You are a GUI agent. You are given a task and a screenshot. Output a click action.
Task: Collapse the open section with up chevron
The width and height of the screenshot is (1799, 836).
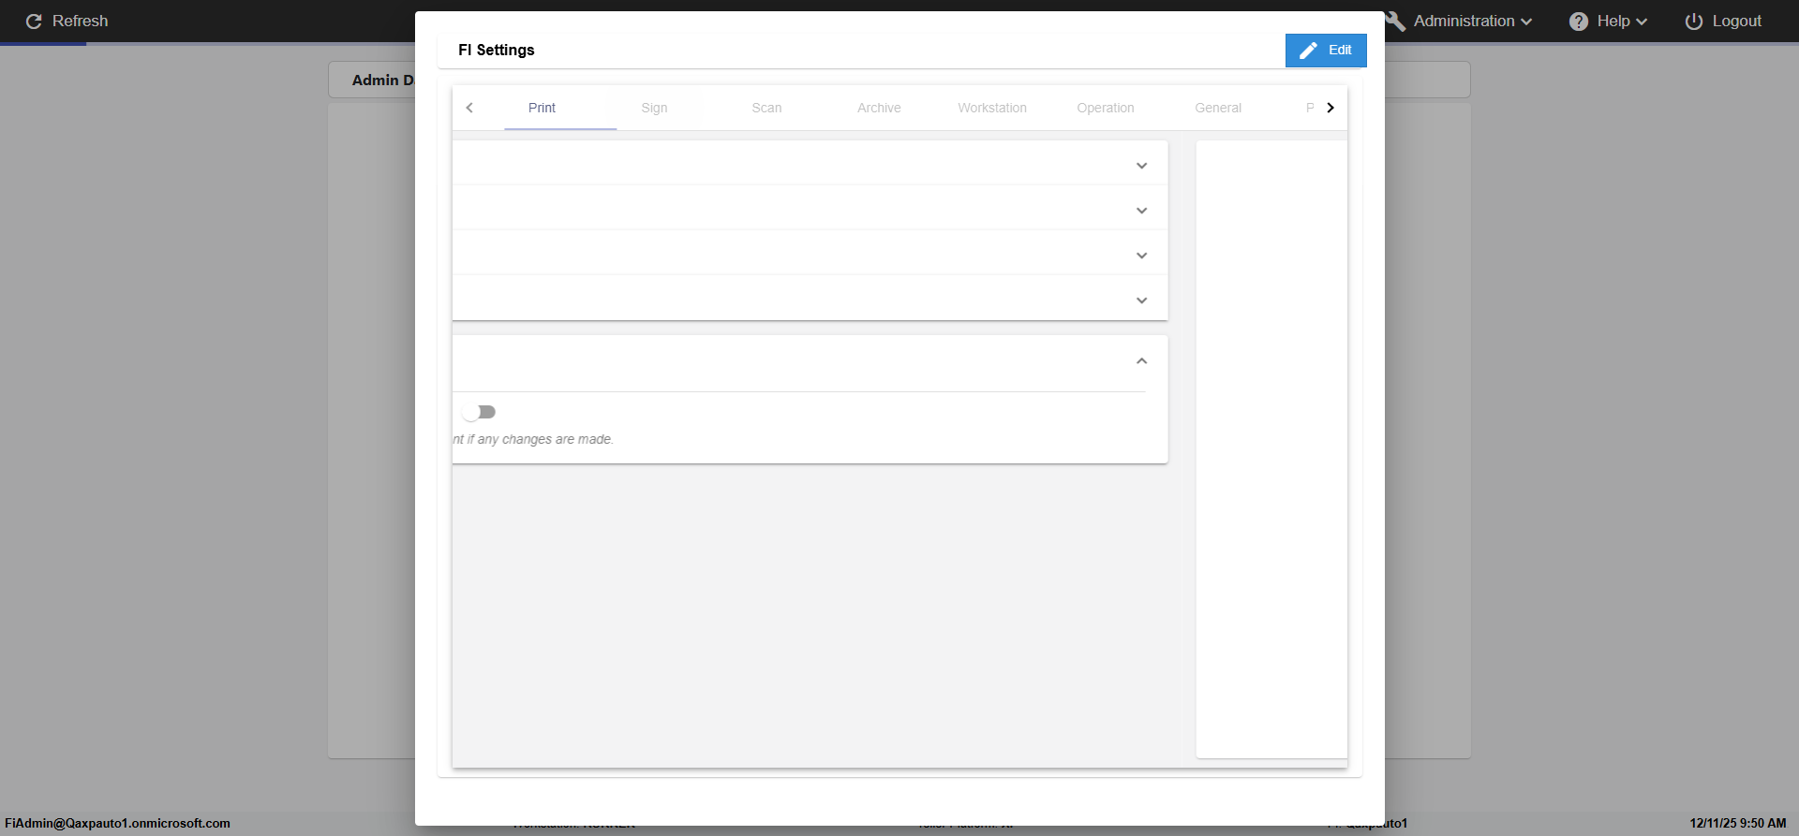click(x=1141, y=361)
